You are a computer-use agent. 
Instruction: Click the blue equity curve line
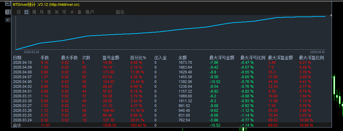pyautogui.click(x=171, y=30)
